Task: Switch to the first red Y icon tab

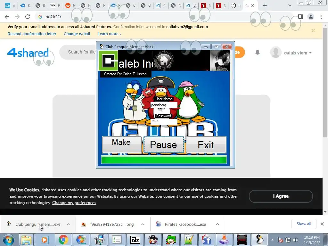Action: click(206, 6)
